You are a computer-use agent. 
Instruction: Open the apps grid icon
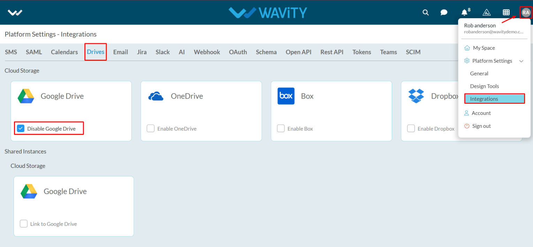point(506,13)
